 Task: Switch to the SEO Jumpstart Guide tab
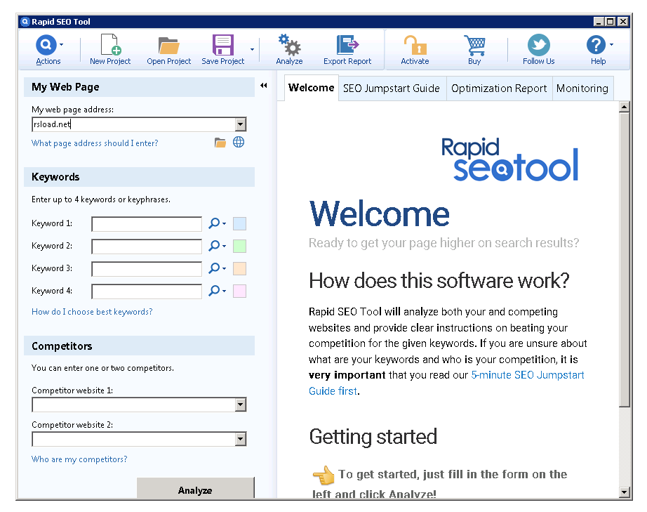[x=392, y=88]
